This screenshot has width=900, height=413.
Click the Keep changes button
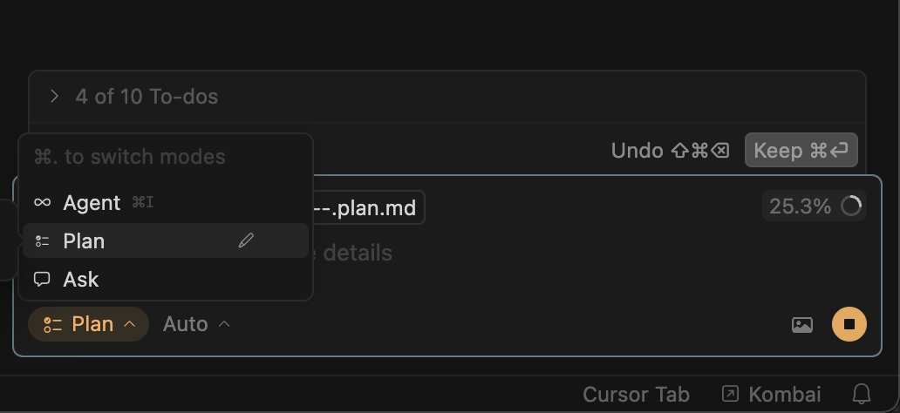801,150
